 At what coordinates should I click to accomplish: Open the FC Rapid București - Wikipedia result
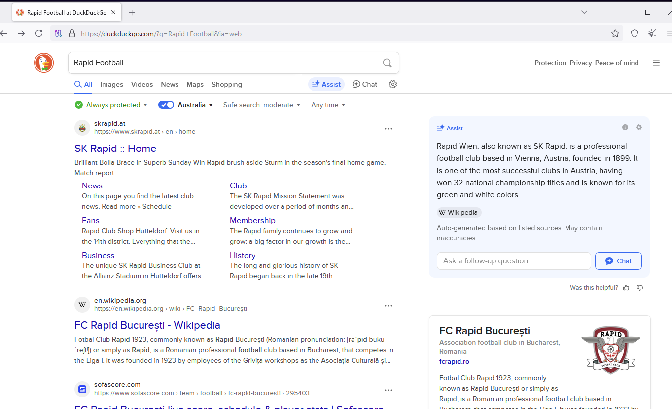tap(147, 325)
